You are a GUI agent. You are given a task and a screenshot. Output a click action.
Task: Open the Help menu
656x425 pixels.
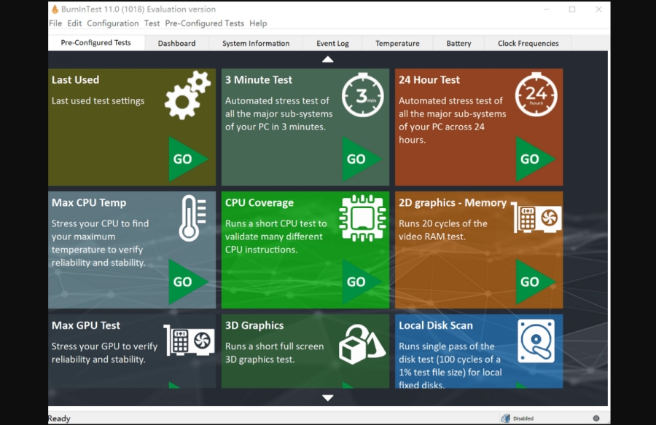tap(258, 23)
